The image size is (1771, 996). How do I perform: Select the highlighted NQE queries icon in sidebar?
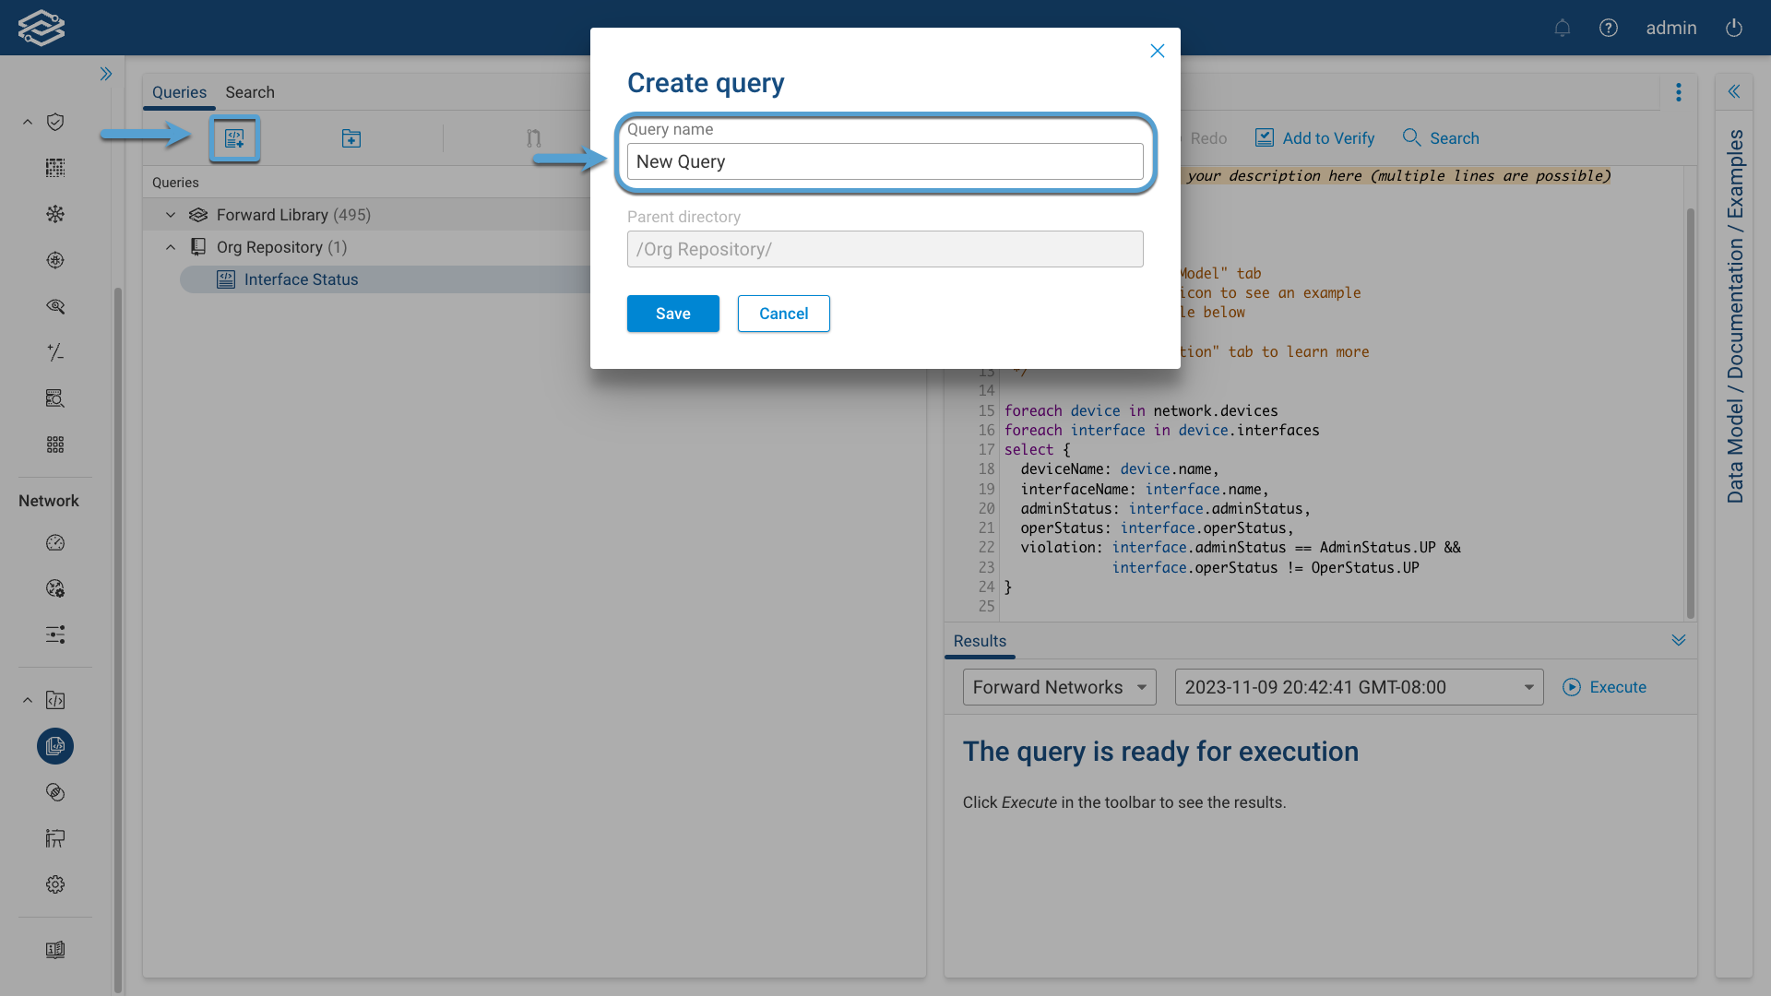(55, 746)
